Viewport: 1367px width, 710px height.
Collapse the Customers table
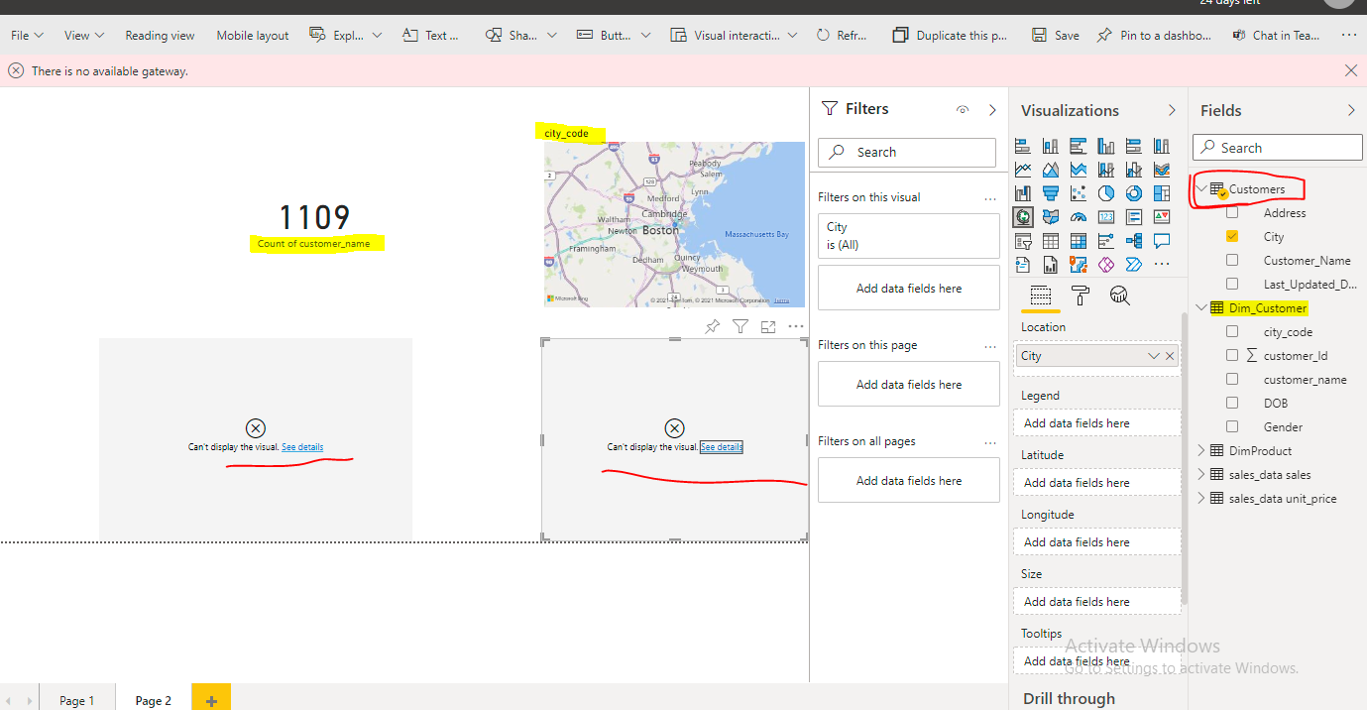click(x=1201, y=188)
